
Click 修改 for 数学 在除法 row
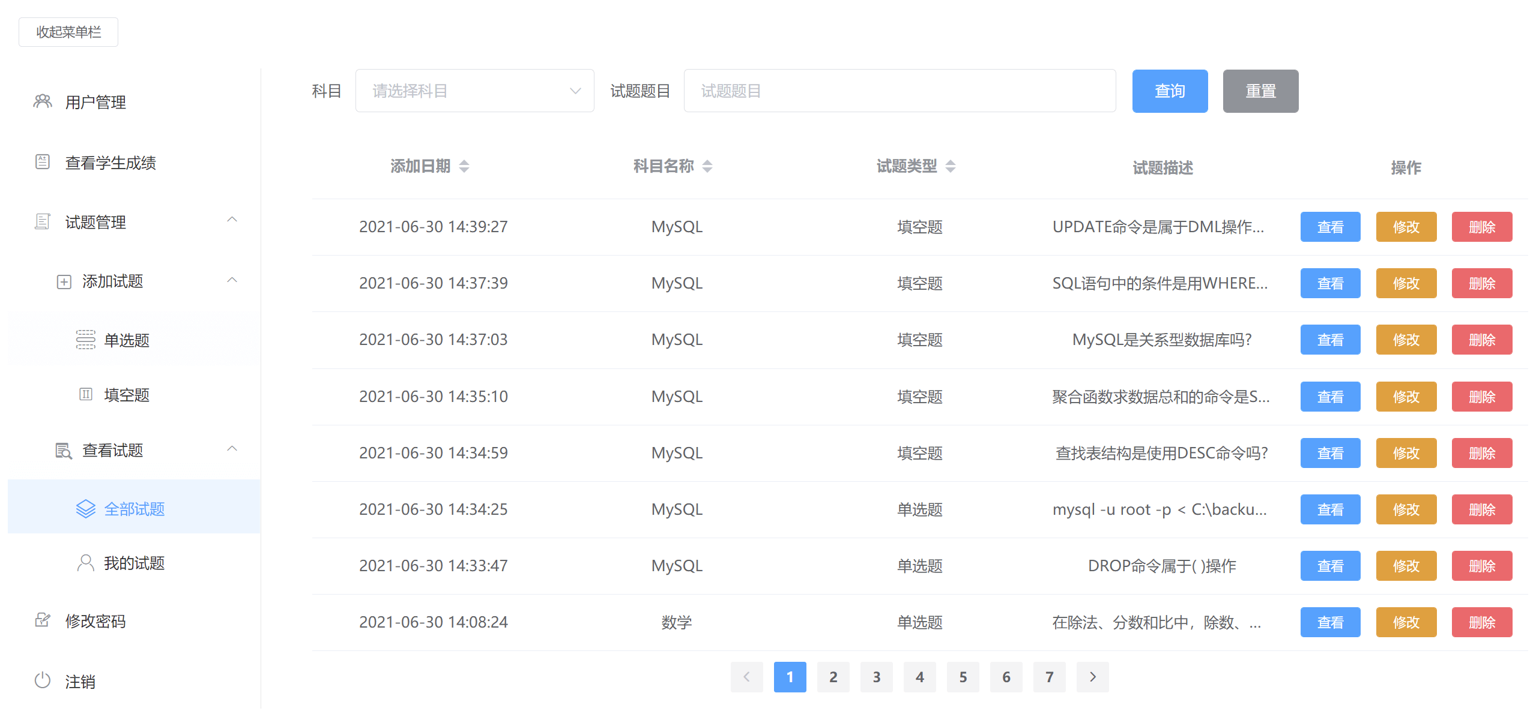click(x=1406, y=622)
